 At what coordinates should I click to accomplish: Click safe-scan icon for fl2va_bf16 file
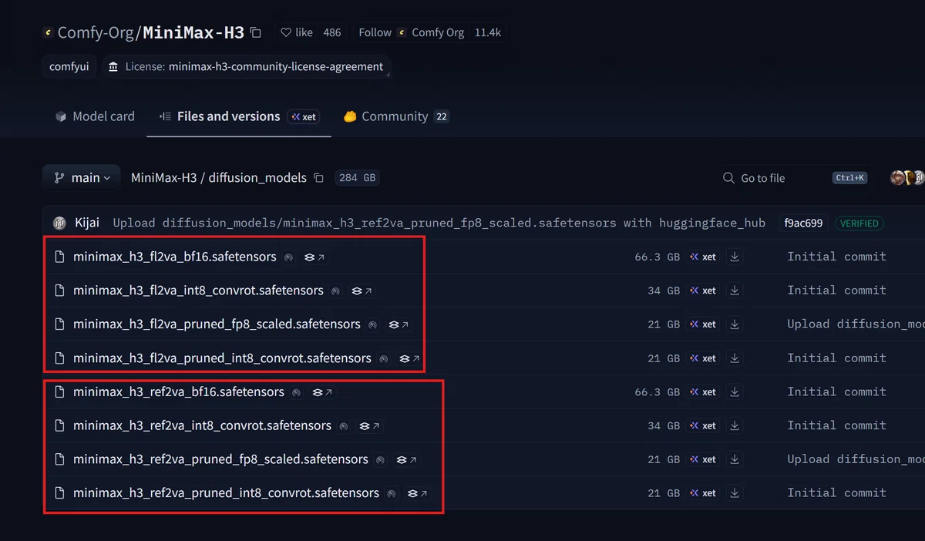click(288, 257)
